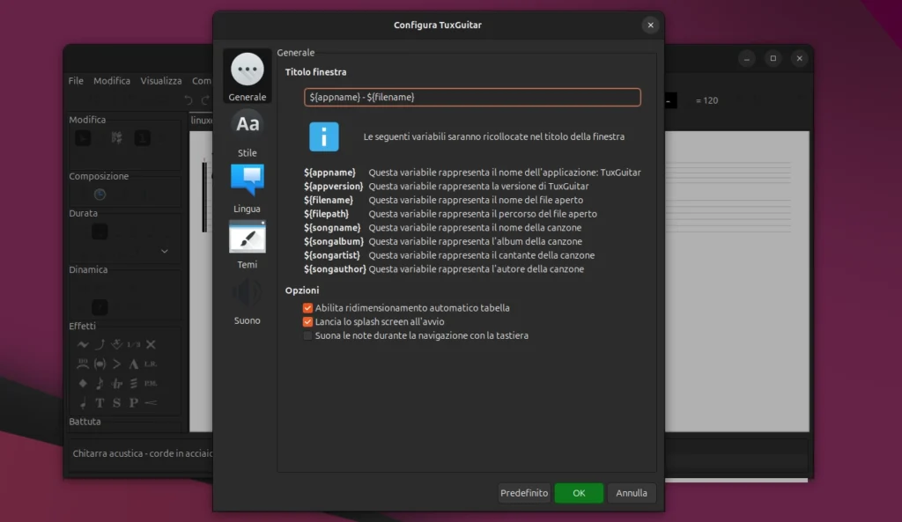
Task: Reset settings with the Predefinito button
Action: (x=524, y=493)
